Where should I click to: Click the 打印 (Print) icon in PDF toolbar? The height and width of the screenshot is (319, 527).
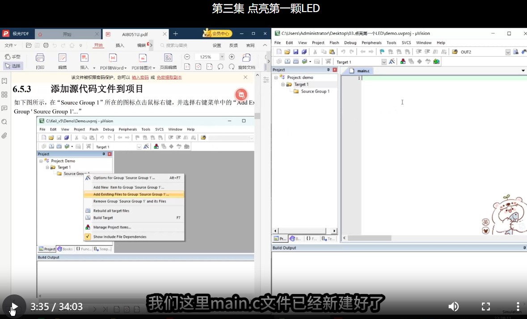tap(40, 59)
